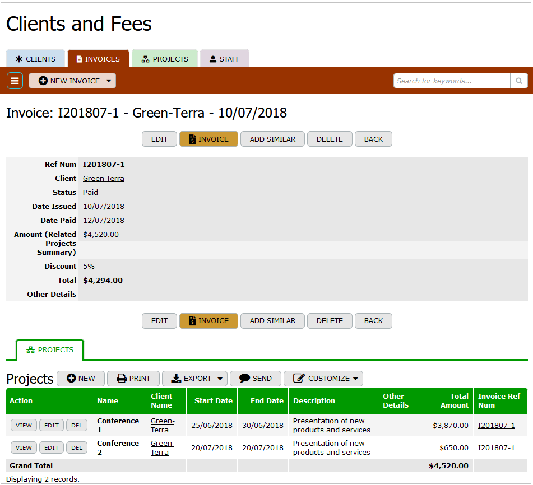Open the Projects tab in navigation
Viewport: 533px width, 485px height.
click(164, 59)
